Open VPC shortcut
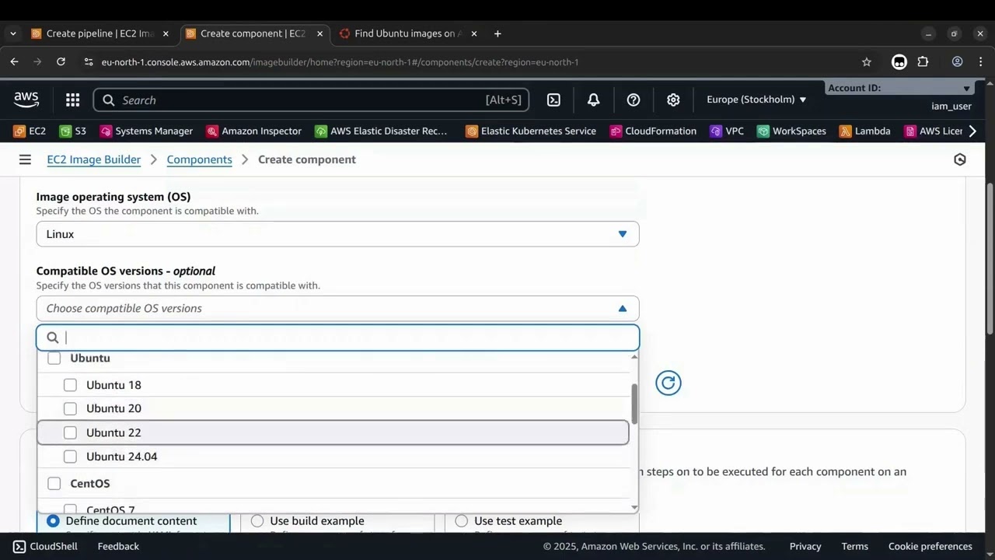995x560 pixels. (727, 131)
